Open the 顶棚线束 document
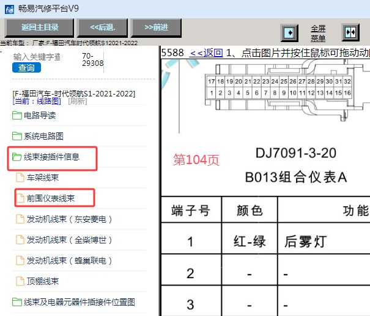This screenshot has width=370, height=316. pos(42,281)
